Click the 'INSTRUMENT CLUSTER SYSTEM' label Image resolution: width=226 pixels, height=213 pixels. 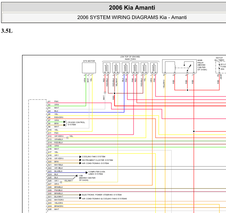[97, 160]
